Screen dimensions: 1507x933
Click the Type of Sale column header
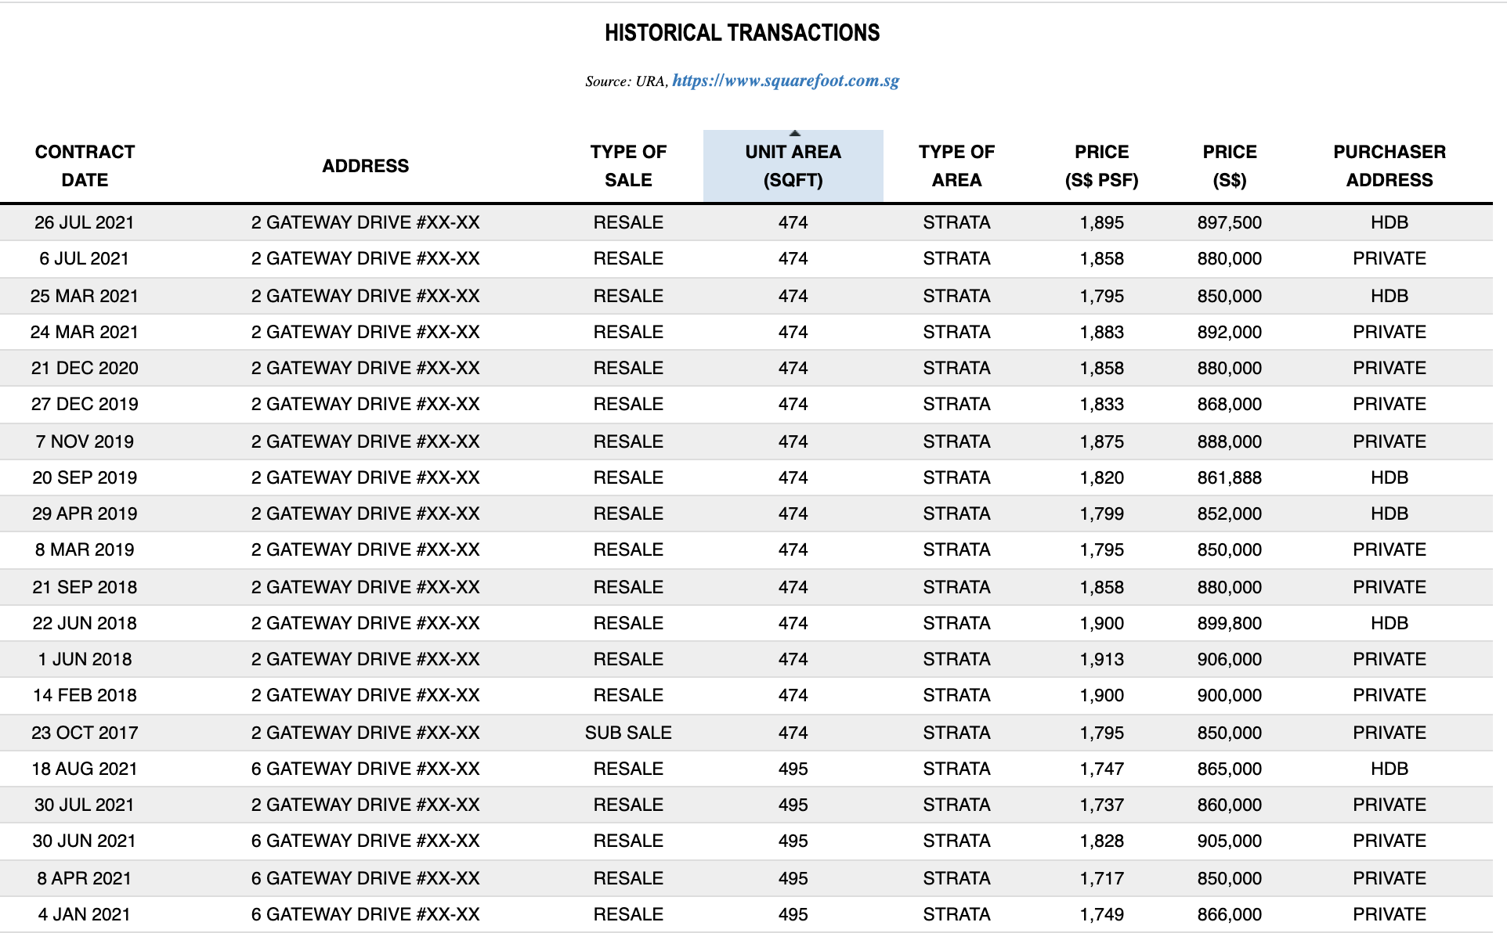tap(628, 166)
